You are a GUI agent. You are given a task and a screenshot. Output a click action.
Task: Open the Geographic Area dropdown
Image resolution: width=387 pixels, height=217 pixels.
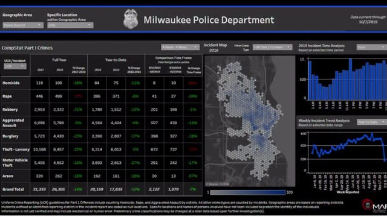pos(23,25)
